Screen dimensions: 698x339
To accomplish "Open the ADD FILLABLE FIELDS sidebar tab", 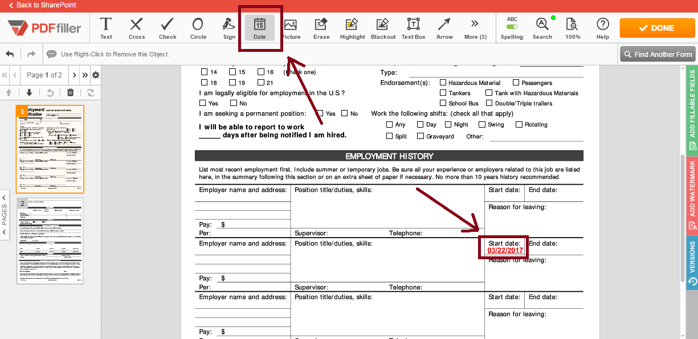I will pyautogui.click(x=691, y=111).
